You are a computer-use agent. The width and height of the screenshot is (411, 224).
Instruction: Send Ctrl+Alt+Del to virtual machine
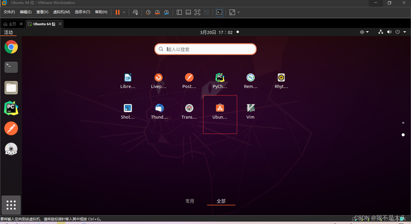135,12
